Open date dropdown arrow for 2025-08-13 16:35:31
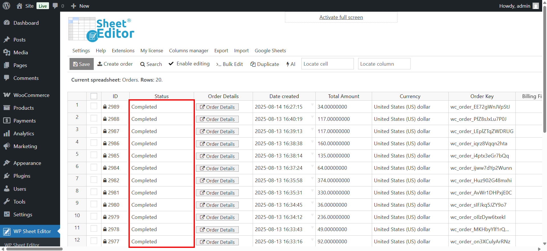The height and width of the screenshot is (251, 547). [x=313, y=191]
